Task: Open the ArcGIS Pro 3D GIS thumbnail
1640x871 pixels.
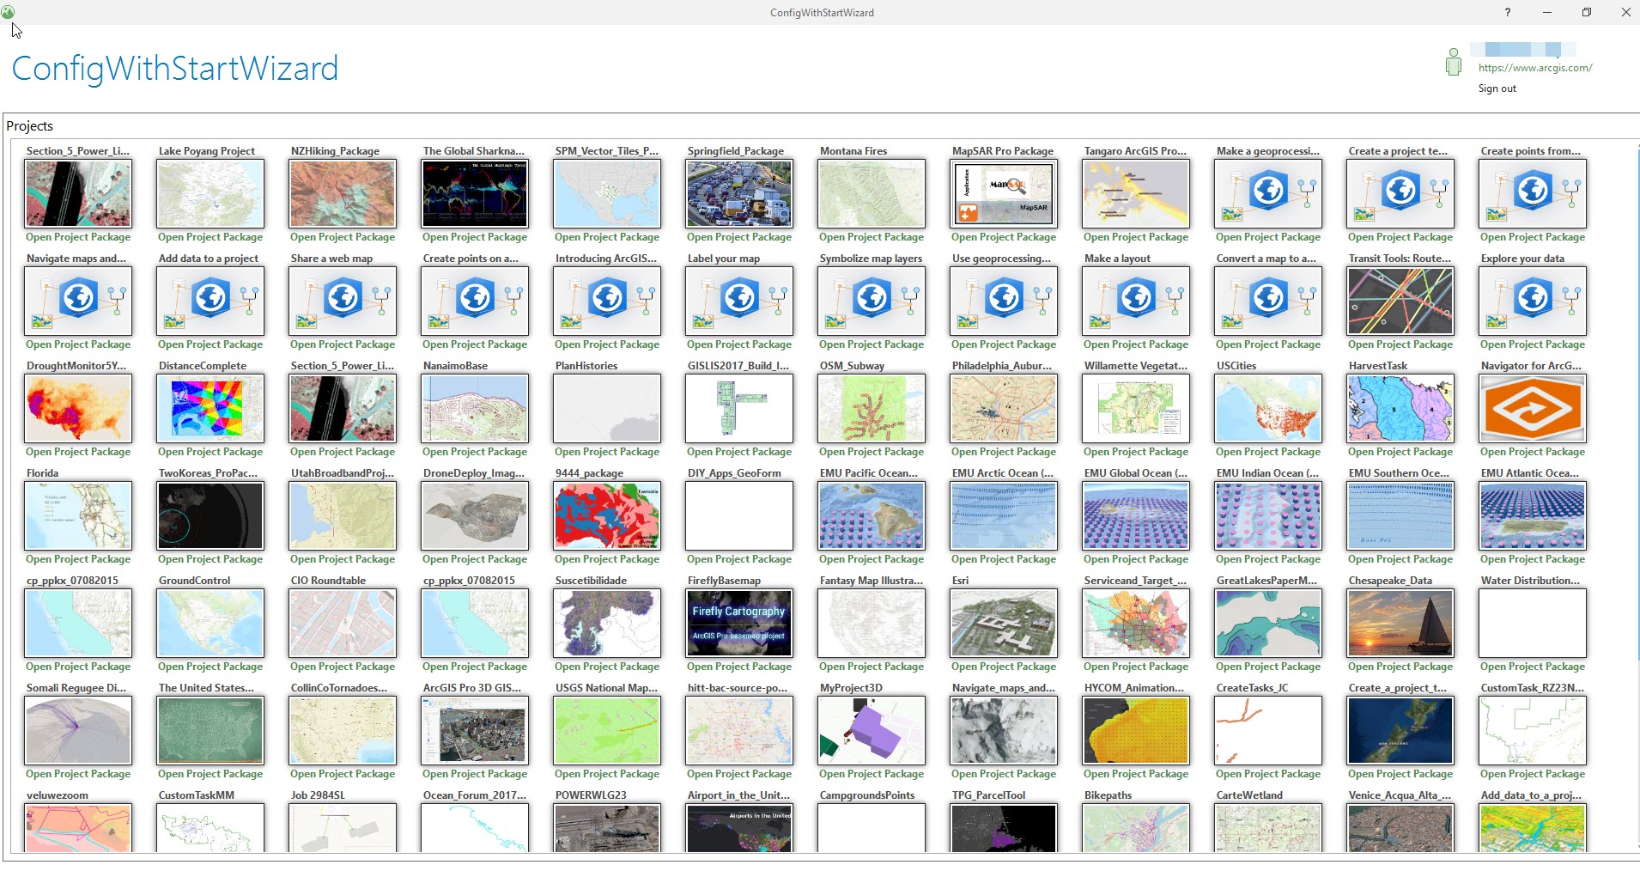Action: click(475, 730)
